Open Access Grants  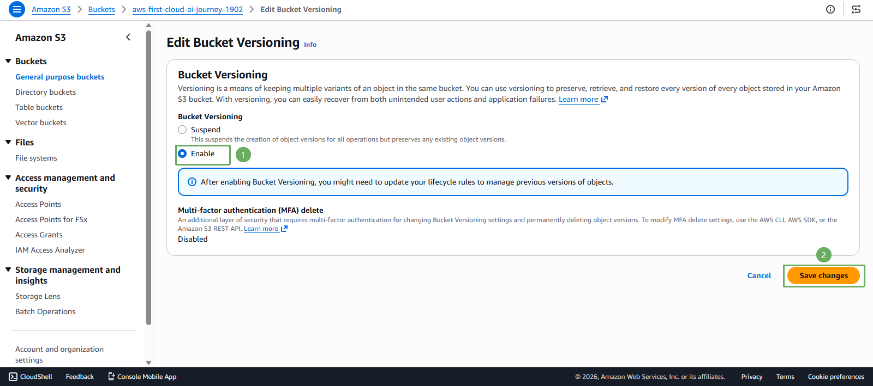(x=39, y=235)
